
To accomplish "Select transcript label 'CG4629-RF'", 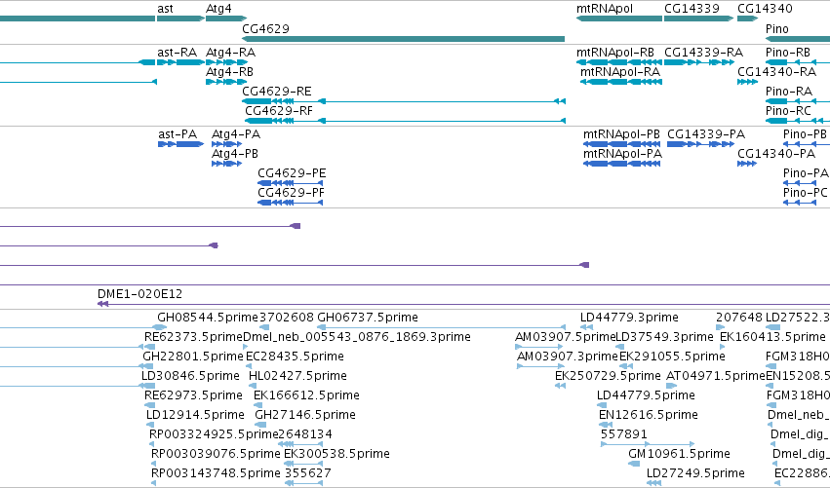I will pyautogui.click(x=279, y=111).
